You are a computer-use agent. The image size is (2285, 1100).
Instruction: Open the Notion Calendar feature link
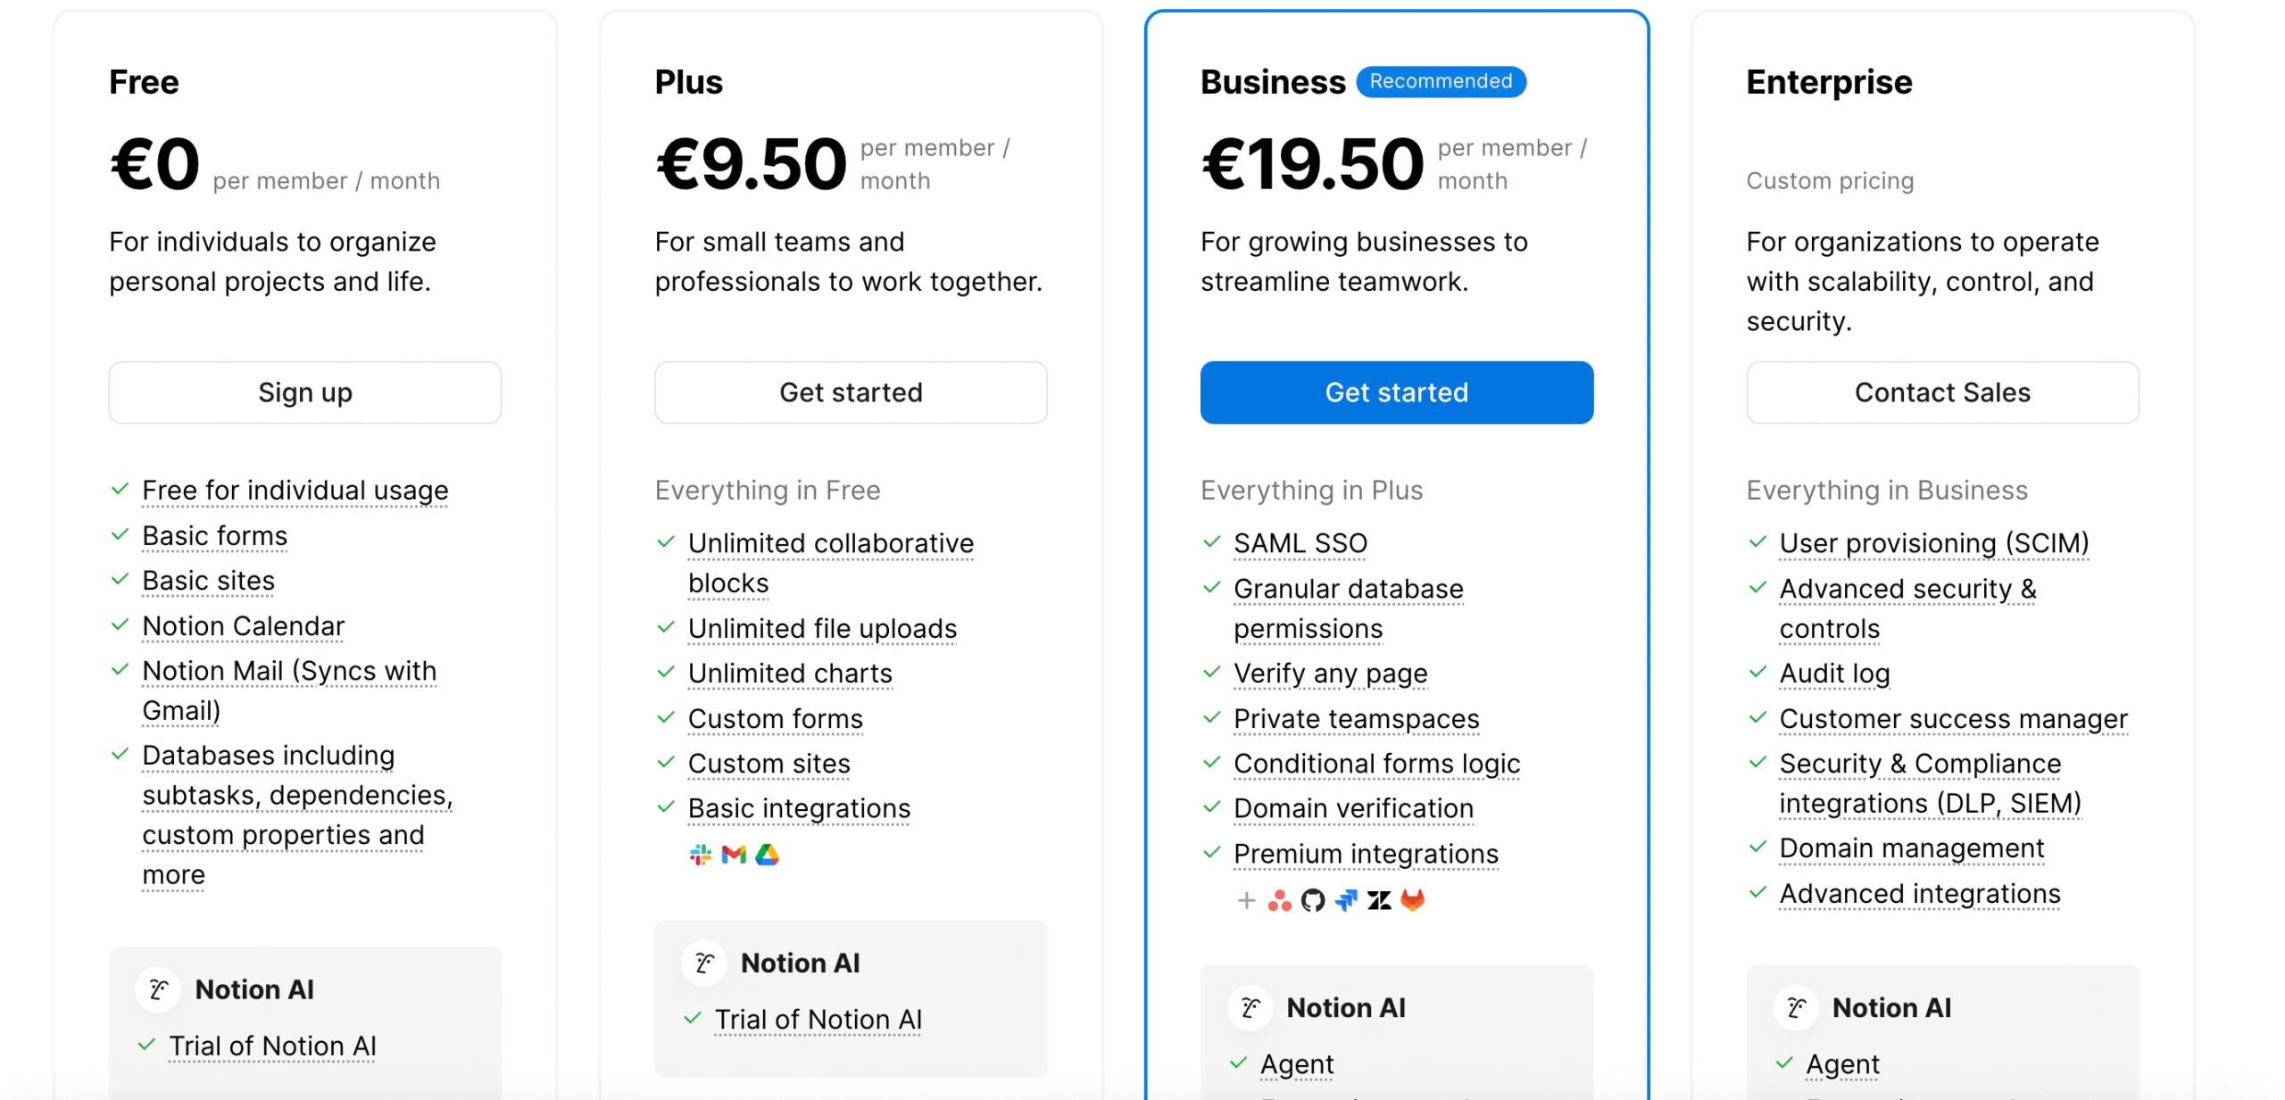(243, 626)
